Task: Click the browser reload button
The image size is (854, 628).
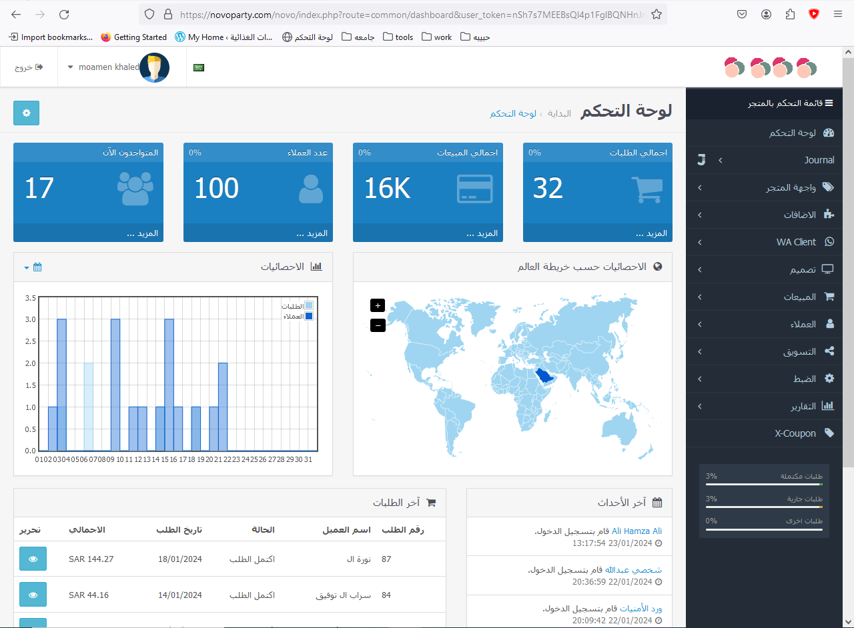Action: pos(64,14)
